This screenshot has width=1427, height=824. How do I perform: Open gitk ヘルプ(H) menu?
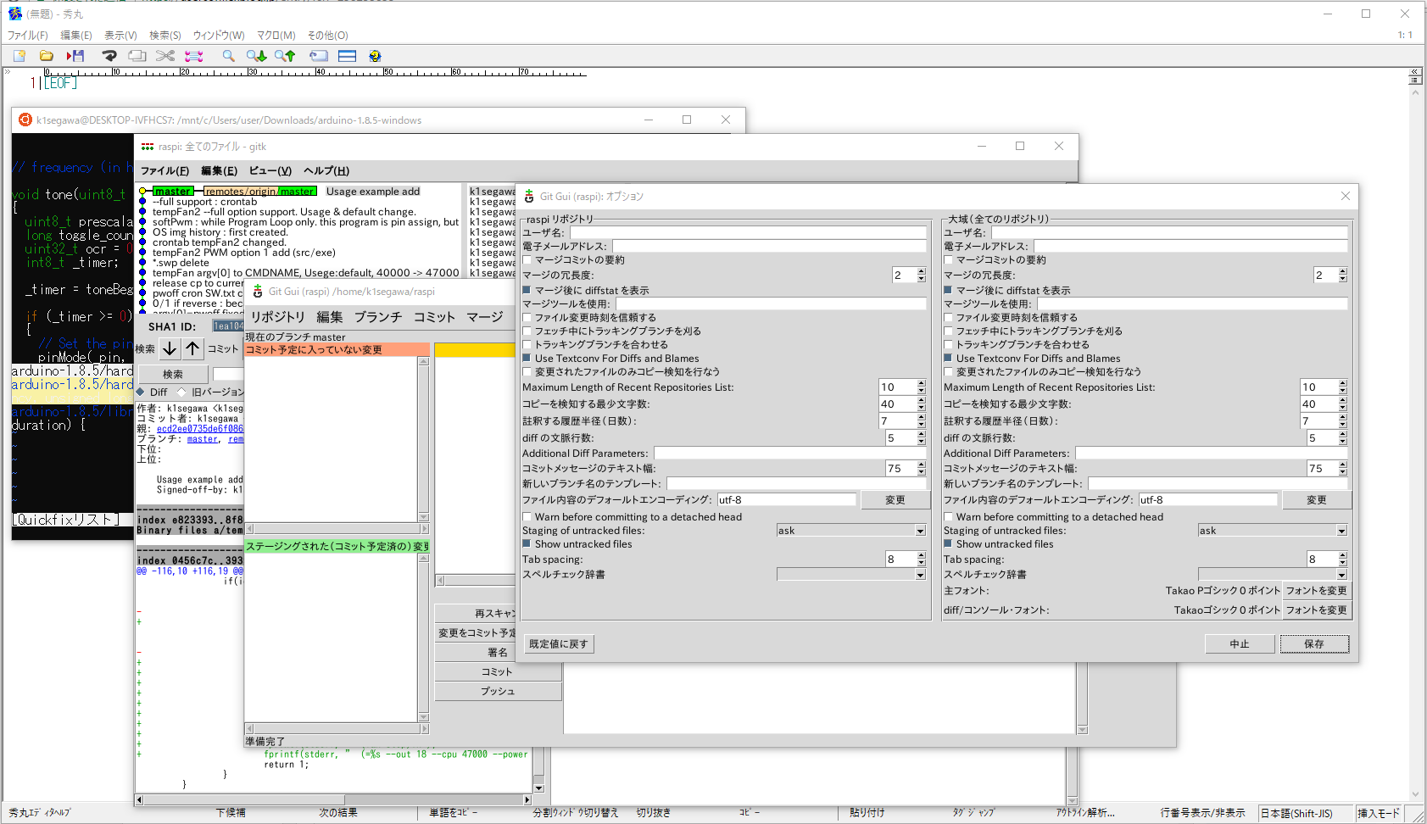pyautogui.click(x=326, y=170)
